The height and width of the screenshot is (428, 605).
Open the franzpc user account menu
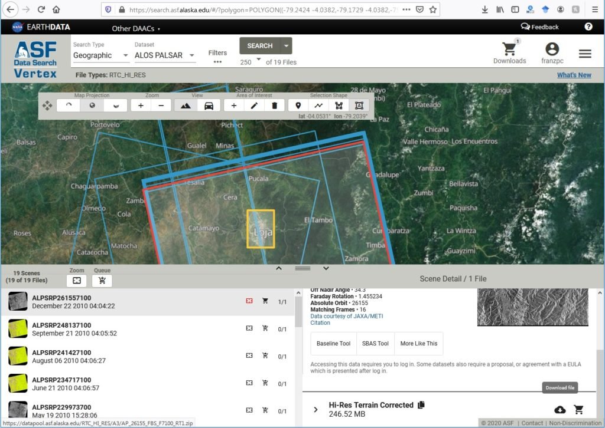[x=552, y=52]
